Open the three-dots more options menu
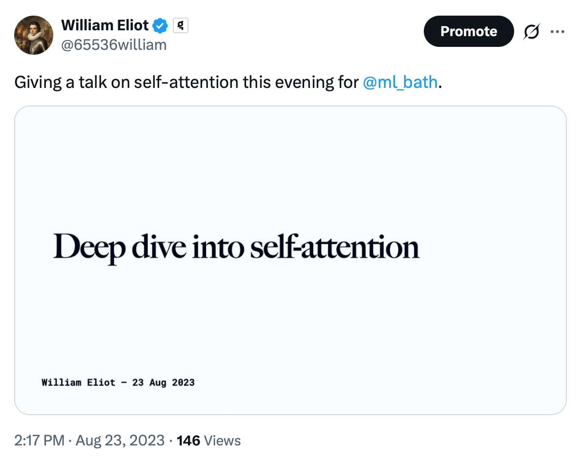 point(557,32)
